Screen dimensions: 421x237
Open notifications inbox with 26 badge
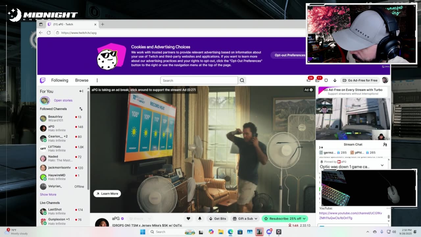pyautogui.click(x=309, y=80)
